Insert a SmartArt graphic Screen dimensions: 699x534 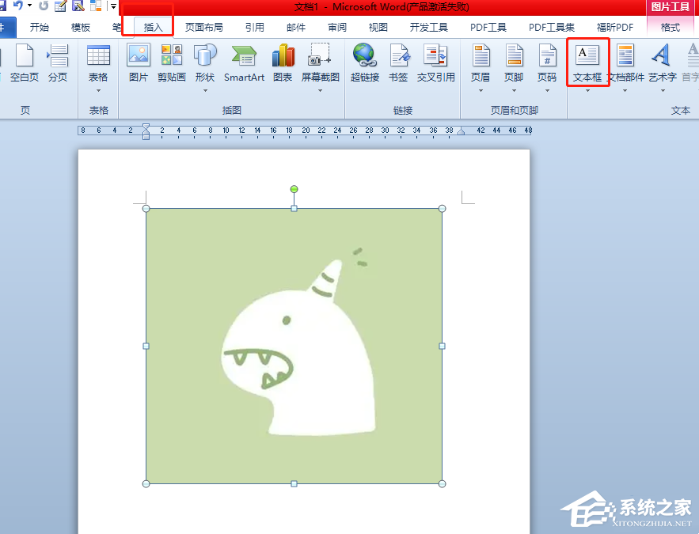pyautogui.click(x=244, y=63)
